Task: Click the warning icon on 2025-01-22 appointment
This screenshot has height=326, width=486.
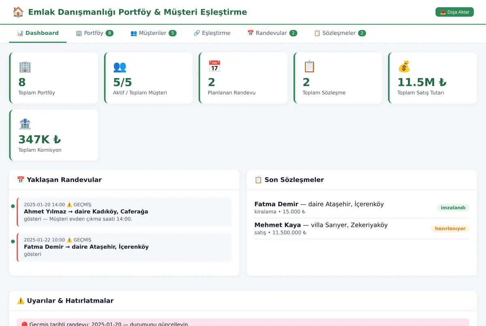Action: point(69,240)
